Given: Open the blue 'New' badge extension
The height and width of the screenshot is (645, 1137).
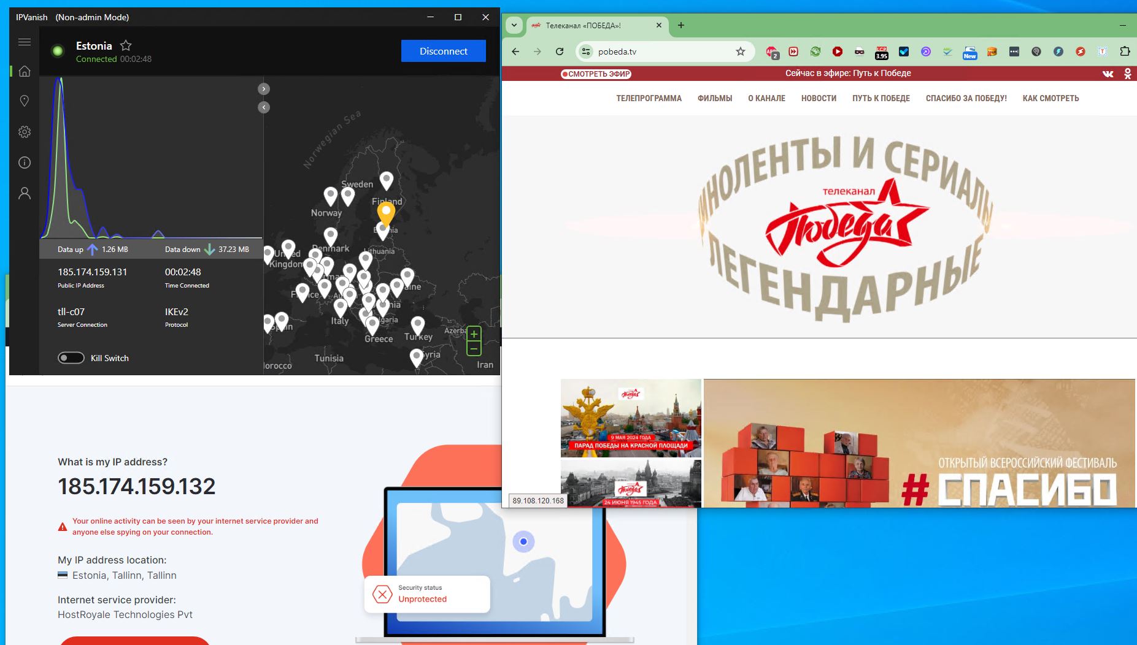Looking at the screenshot, I should [970, 52].
